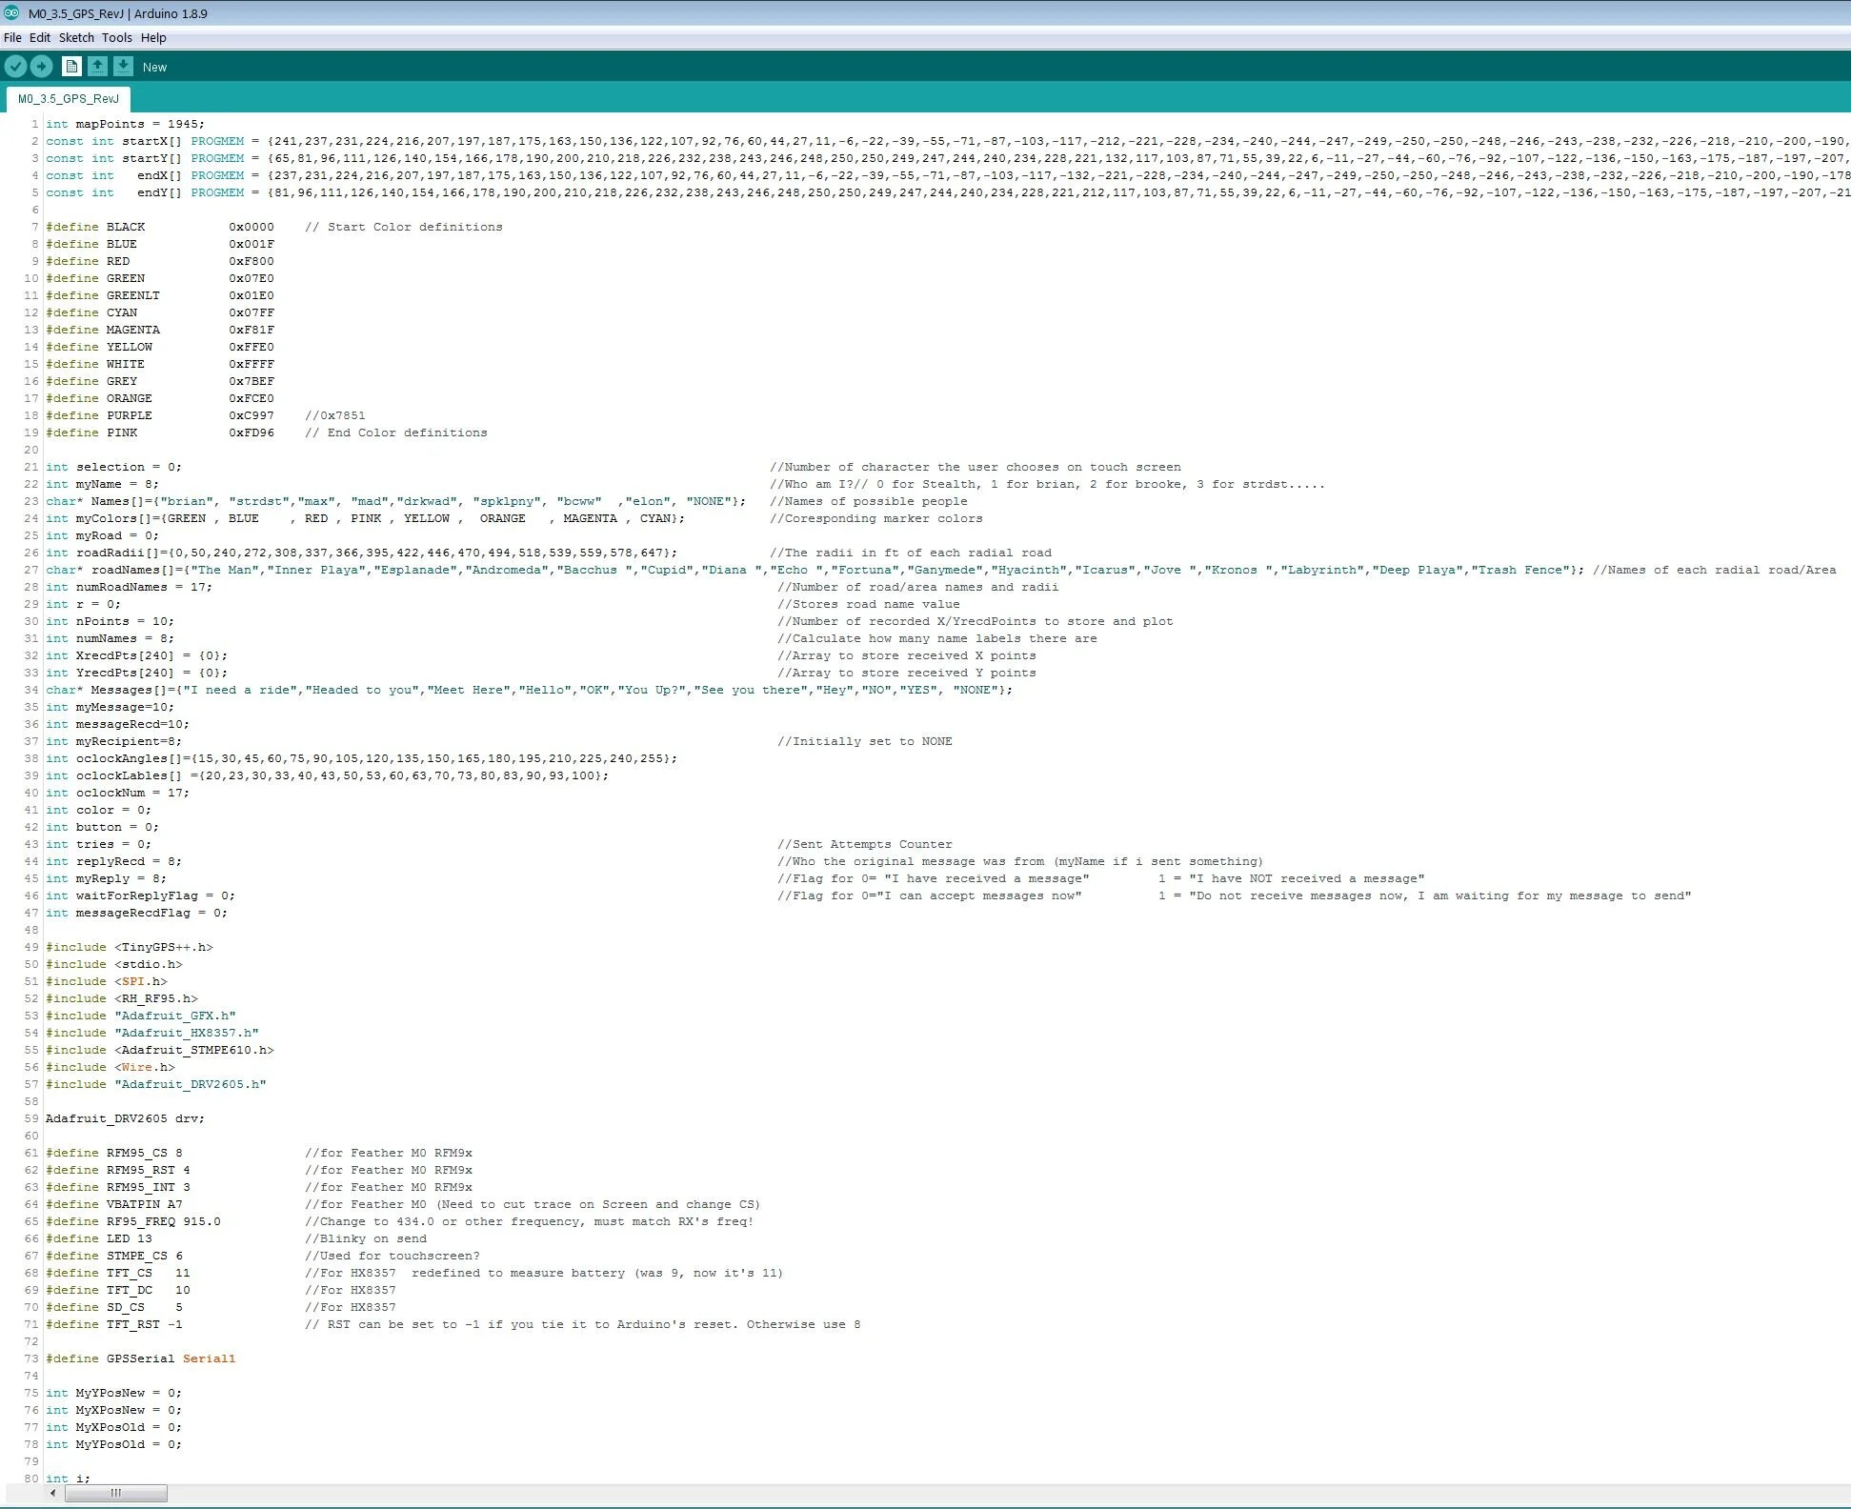Verify the sketch using the checkmark icon
Viewport: 1851px width, 1509px height.
click(15, 67)
